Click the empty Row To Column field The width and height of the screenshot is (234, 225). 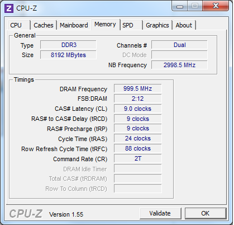(x=138, y=189)
